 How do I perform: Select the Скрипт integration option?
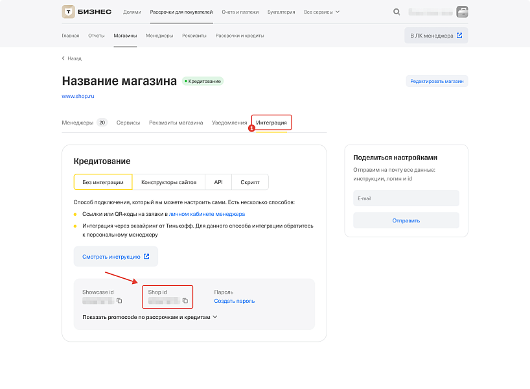tap(251, 182)
